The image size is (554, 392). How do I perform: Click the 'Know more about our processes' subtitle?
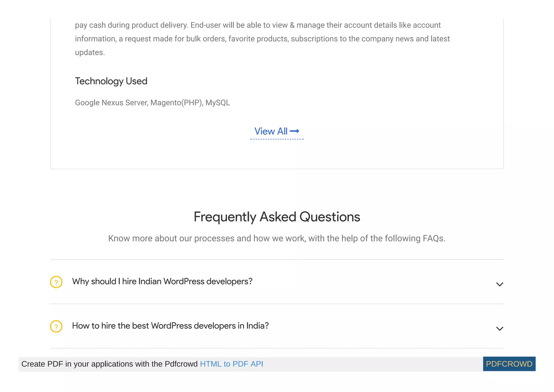(x=277, y=238)
